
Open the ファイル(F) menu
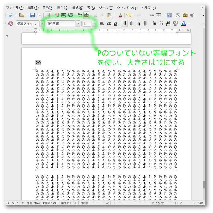tap(15, 8)
